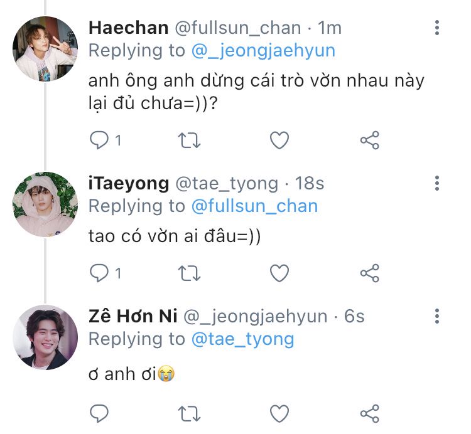Image resolution: width=471 pixels, height=434 pixels.
Task: Reply to Haechan's tweet
Action: pyautogui.click(x=99, y=140)
